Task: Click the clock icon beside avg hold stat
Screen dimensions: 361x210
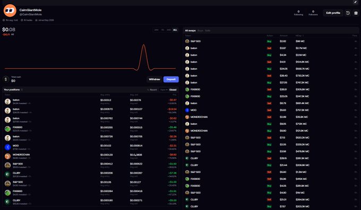Action: click(x=4, y=20)
